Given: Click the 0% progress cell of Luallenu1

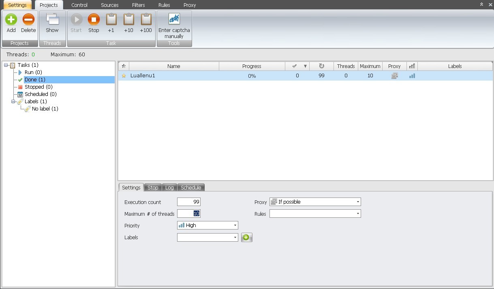Looking at the screenshot, I should tap(252, 76).
